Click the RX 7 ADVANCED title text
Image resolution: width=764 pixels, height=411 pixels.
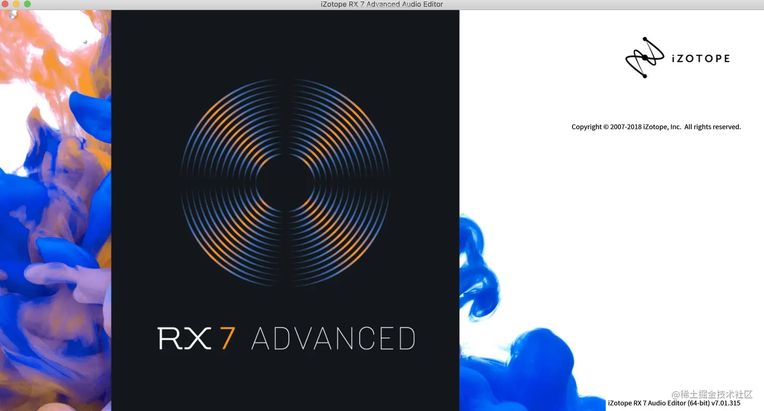pos(286,338)
